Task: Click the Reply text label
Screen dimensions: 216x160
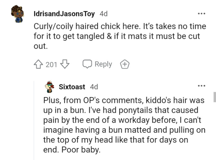Action: point(103,64)
